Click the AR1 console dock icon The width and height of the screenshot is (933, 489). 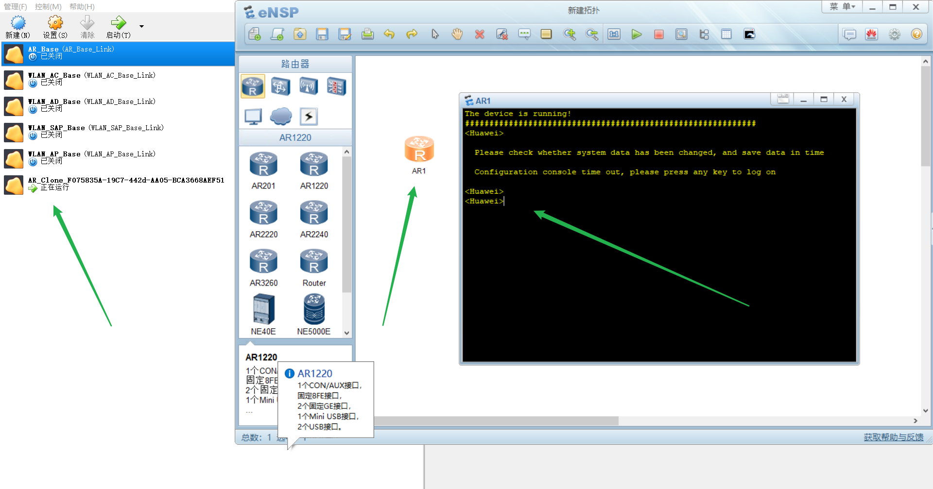click(x=782, y=99)
